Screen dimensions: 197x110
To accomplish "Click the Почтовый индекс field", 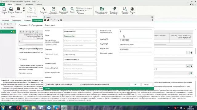I will 135,53.
